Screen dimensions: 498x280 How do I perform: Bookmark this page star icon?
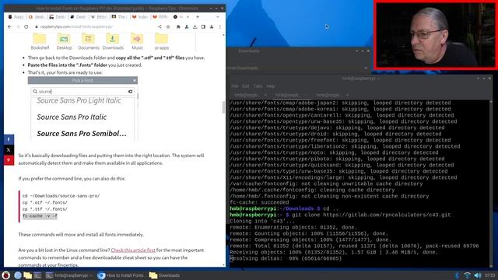tap(168, 27)
